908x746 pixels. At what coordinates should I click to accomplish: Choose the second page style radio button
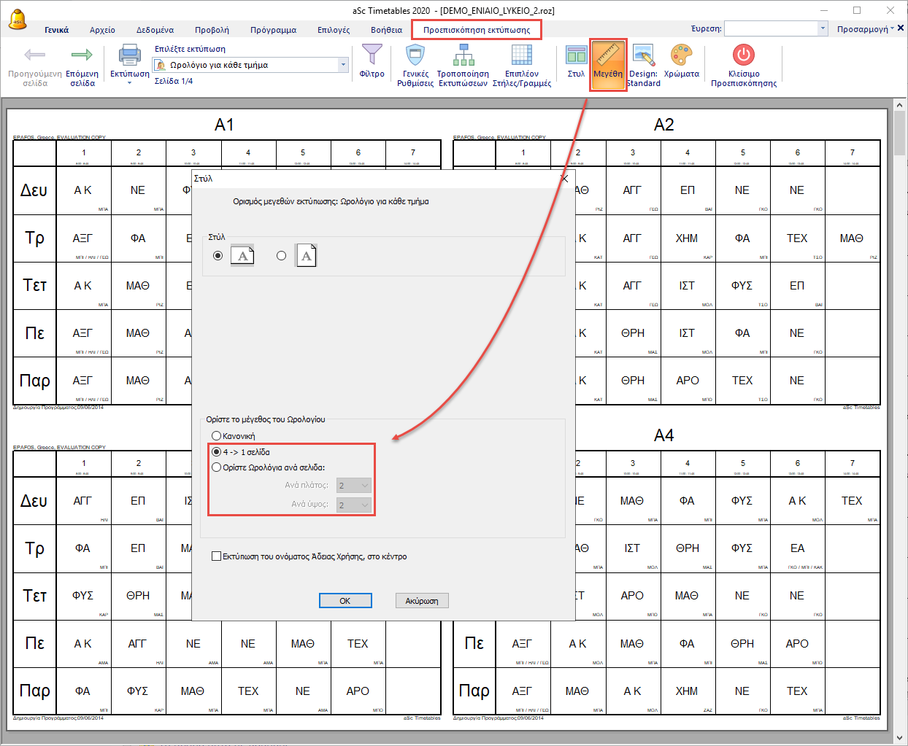coord(281,256)
